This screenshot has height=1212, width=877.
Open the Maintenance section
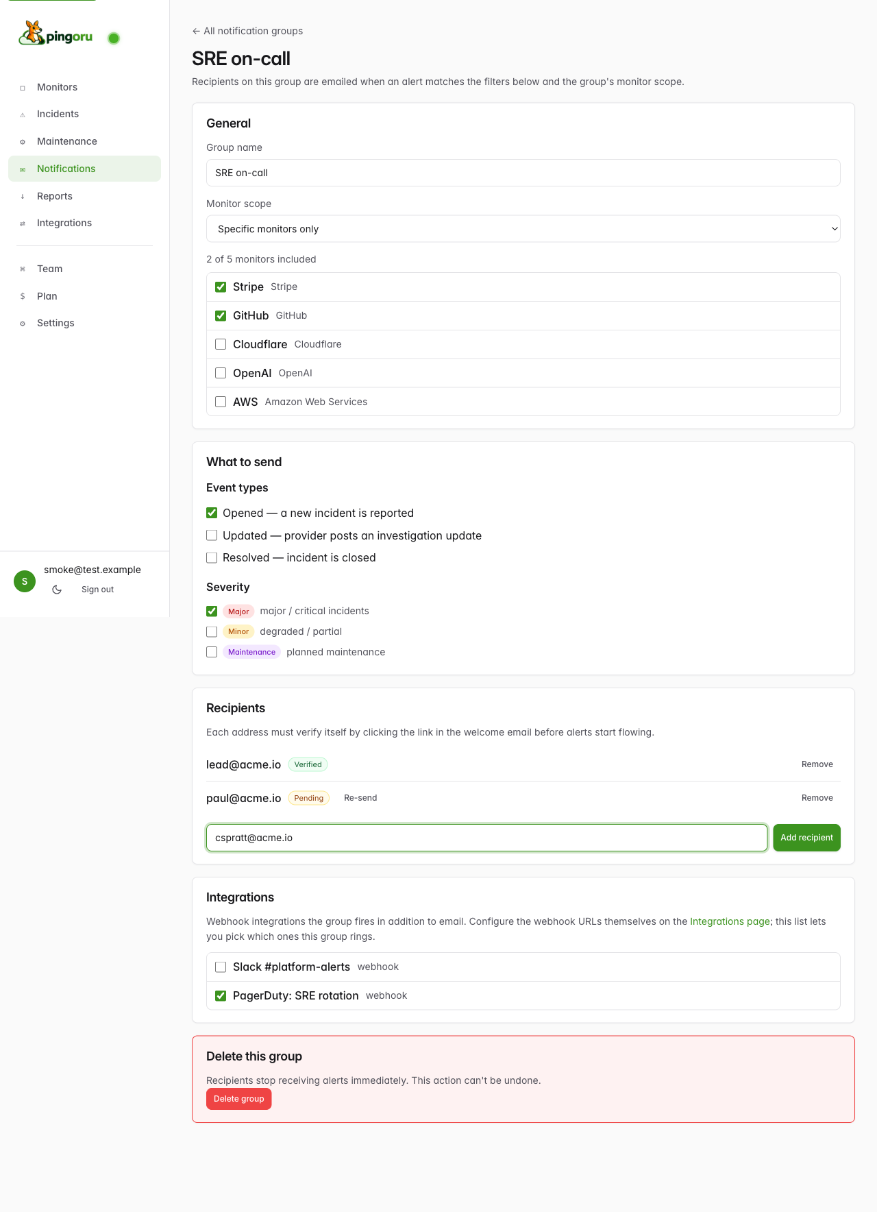pos(84,141)
